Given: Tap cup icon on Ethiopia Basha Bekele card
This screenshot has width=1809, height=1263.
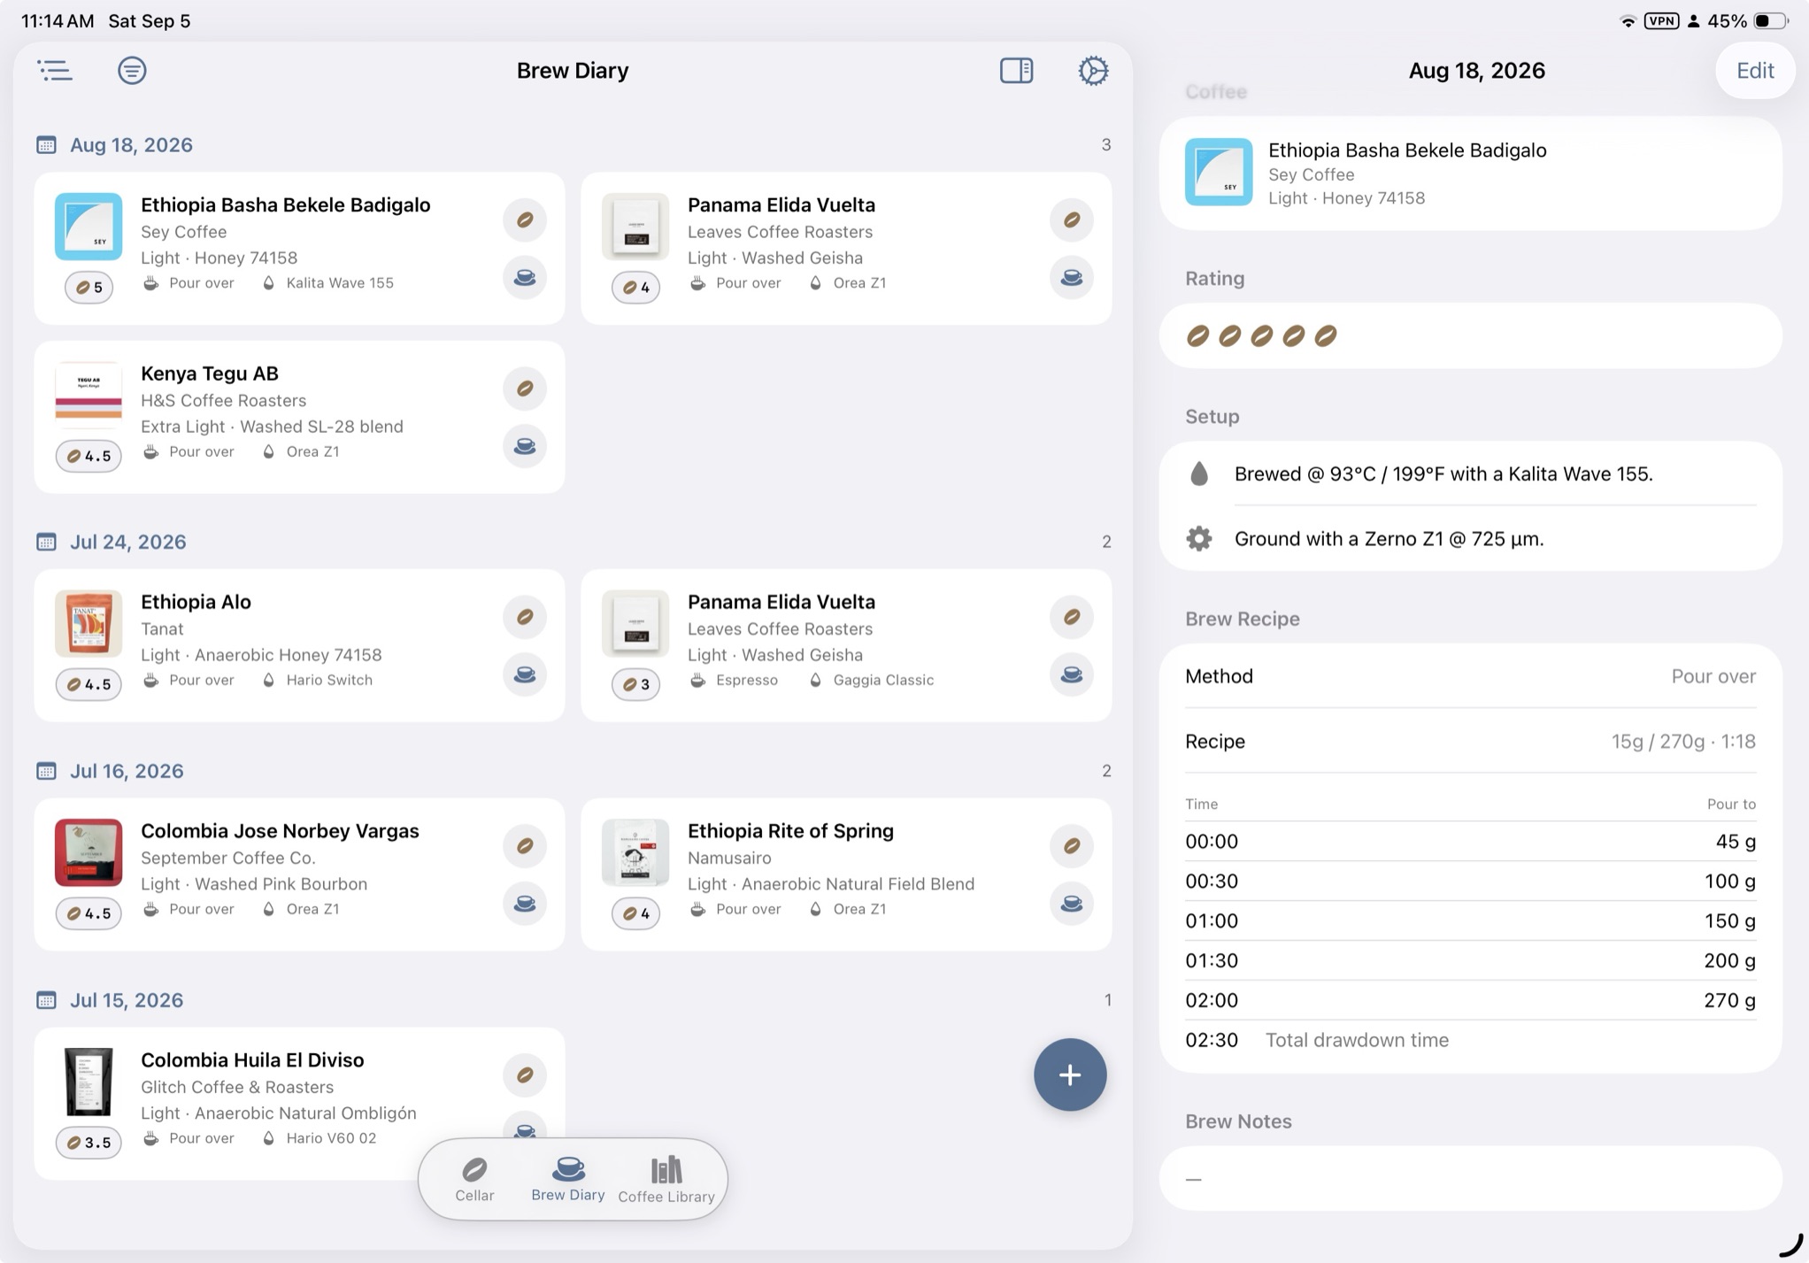Looking at the screenshot, I should 525,278.
